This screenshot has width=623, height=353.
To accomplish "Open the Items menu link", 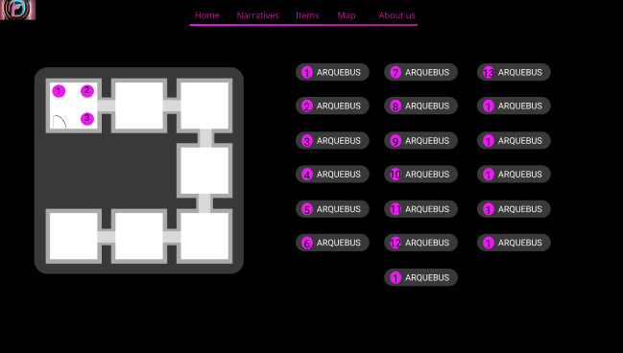I will coord(307,15).
